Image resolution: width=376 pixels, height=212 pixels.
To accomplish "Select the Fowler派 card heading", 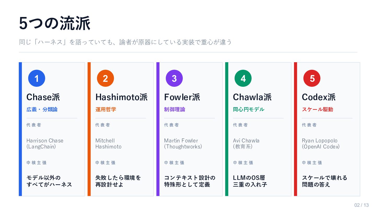I will (x=182, y=97).
